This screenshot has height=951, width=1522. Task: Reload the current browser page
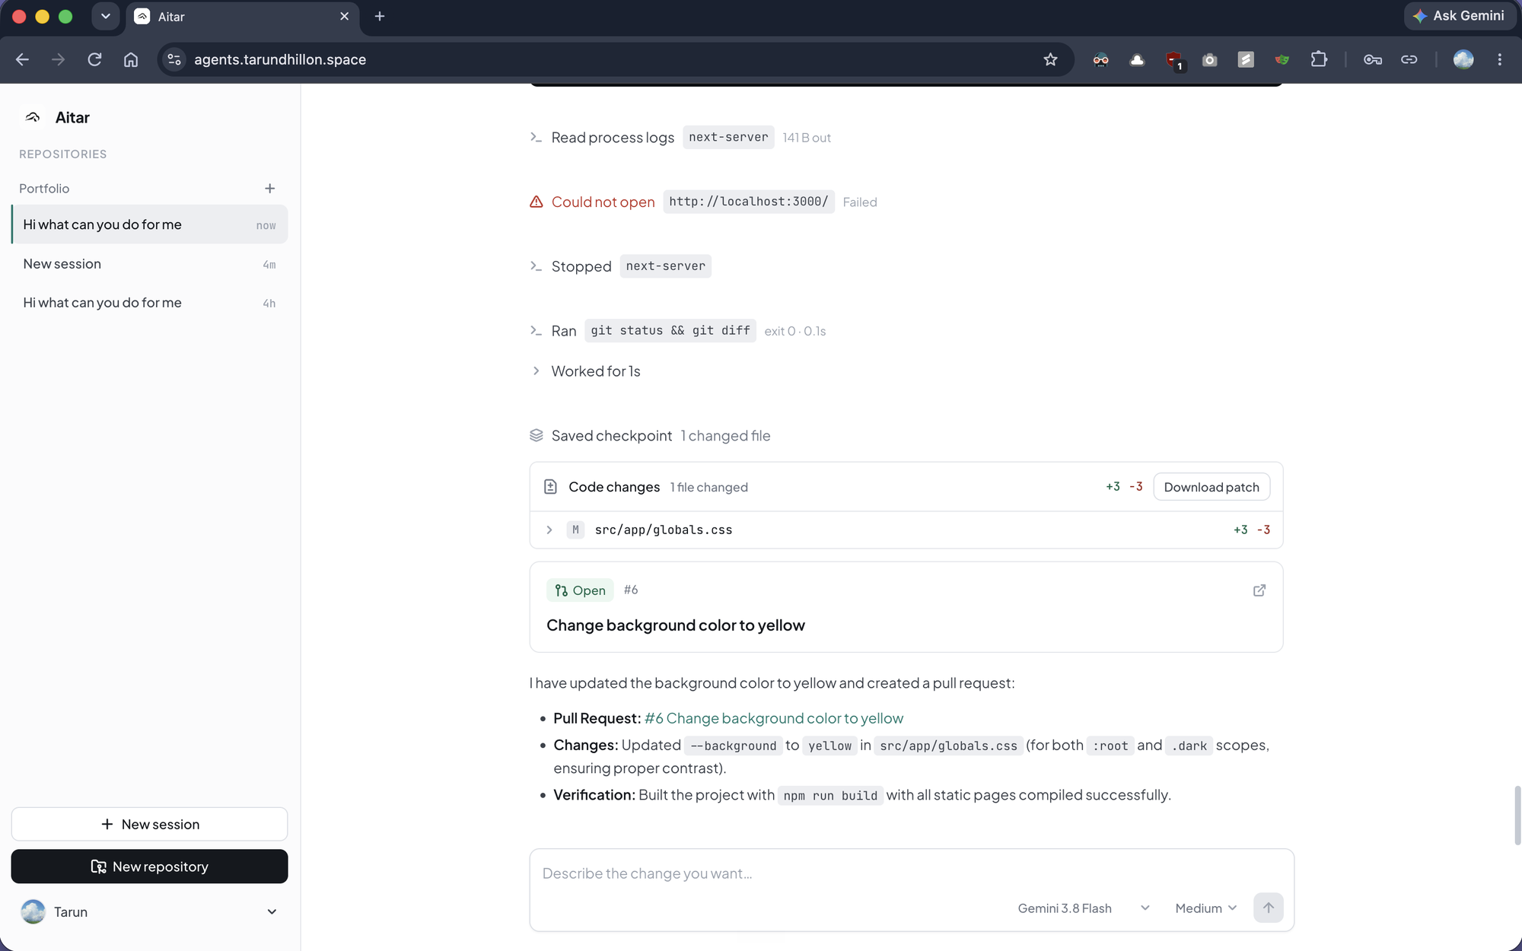(94, 59)
